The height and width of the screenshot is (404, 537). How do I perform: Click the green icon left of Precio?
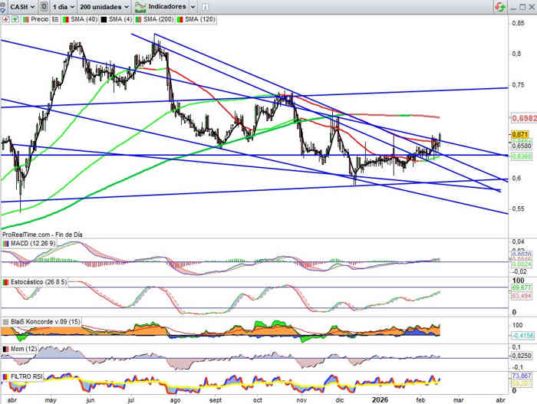[15, 18]
